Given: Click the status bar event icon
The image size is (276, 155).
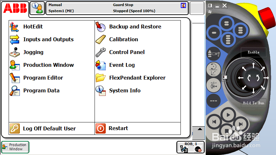Looking at the screenshot, I should pyautogui.click(x=183, y=5).
